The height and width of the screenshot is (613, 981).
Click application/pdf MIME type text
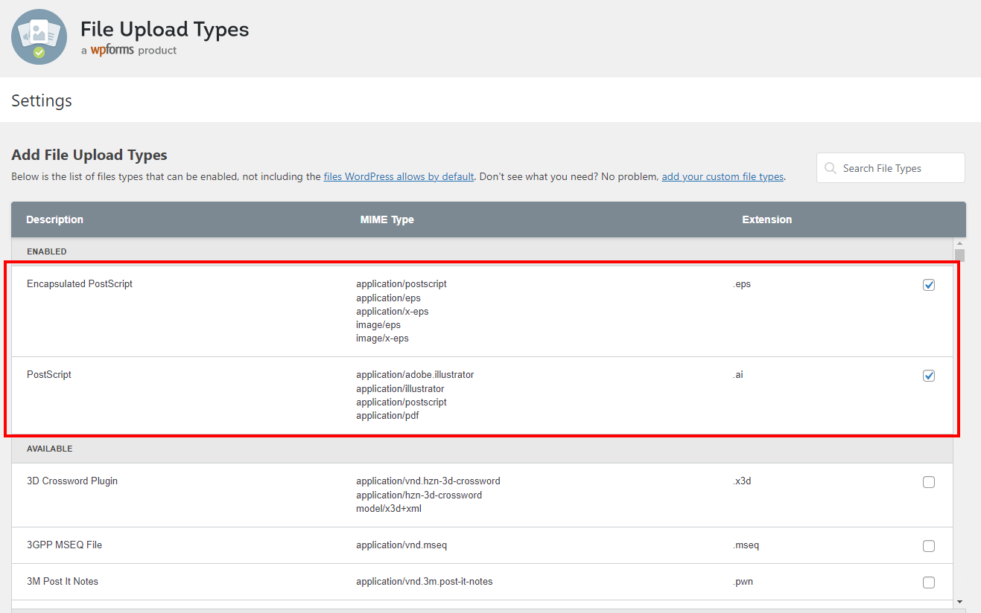click(x=387, y=416)
